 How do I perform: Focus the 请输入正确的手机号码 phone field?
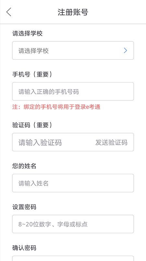point(73,91)
